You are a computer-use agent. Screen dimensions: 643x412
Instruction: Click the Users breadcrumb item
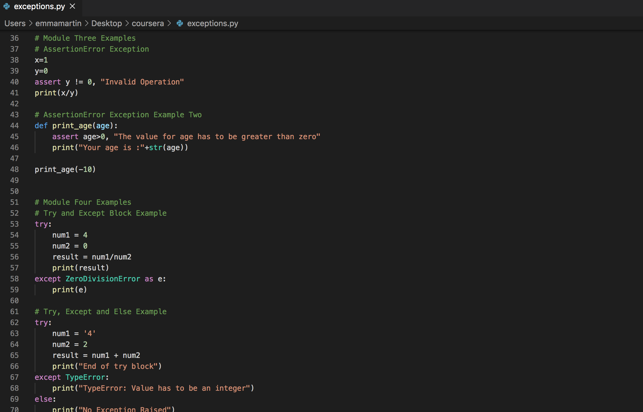pos(14,23)
